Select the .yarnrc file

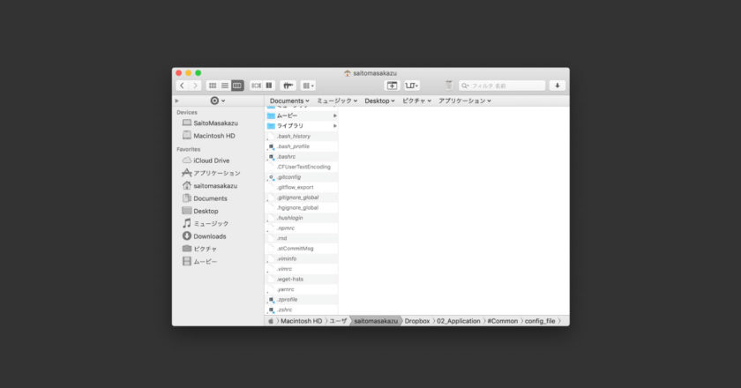coord(302,289)
